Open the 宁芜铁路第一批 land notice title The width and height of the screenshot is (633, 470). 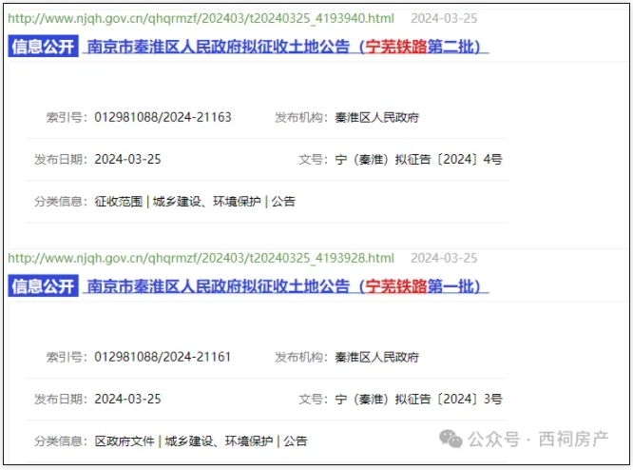[284, 286]
